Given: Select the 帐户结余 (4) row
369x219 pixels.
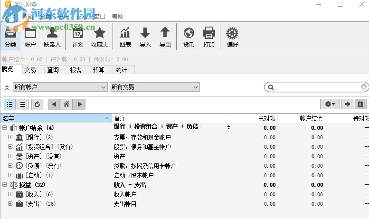Looking at the screenshot, I should (185, 128).
